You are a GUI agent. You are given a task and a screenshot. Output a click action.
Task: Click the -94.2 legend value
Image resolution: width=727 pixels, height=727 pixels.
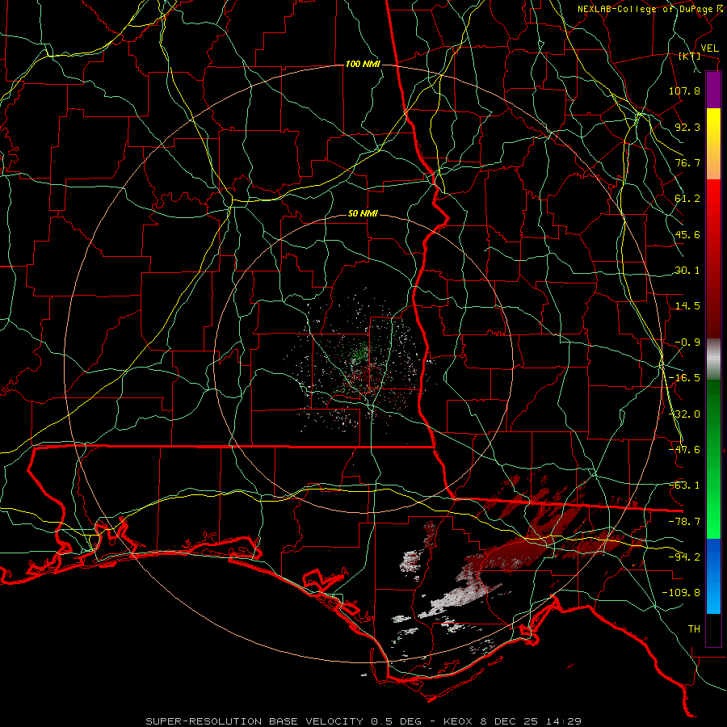(x=684, y=557)
